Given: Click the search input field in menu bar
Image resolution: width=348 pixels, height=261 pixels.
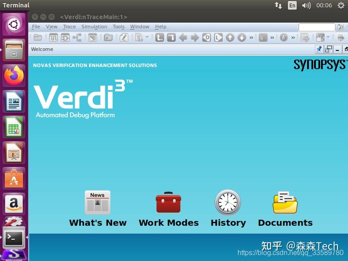Looking at the screenshot, I should click(317, 27).
